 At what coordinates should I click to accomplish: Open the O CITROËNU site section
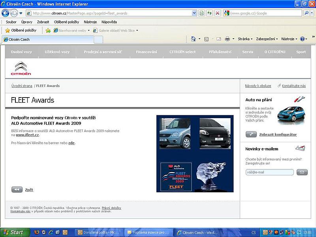pos(275,52)
